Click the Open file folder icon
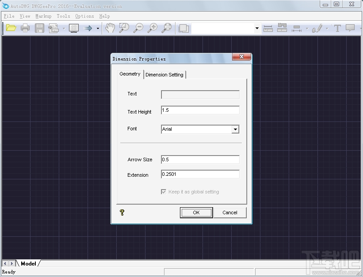Viewport: 363px width, 277px height. tap(11, 28)
